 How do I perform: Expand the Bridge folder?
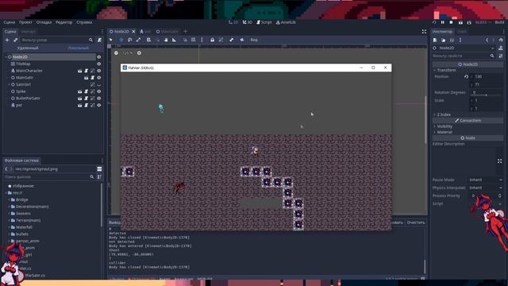[x=10, y=199]
